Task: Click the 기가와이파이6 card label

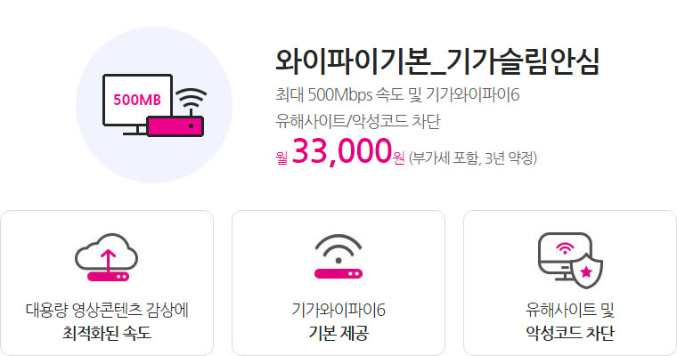Action: pyautogui.click(x=338, y=310)
